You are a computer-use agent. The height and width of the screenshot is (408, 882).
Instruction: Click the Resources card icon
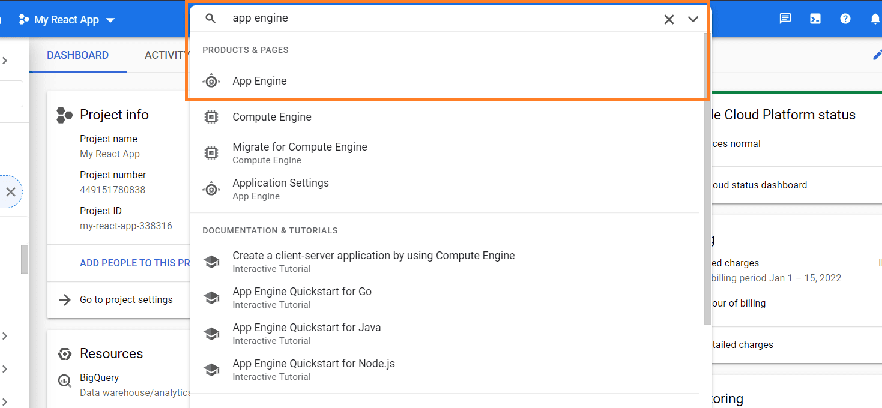click(x=64, y=353)
